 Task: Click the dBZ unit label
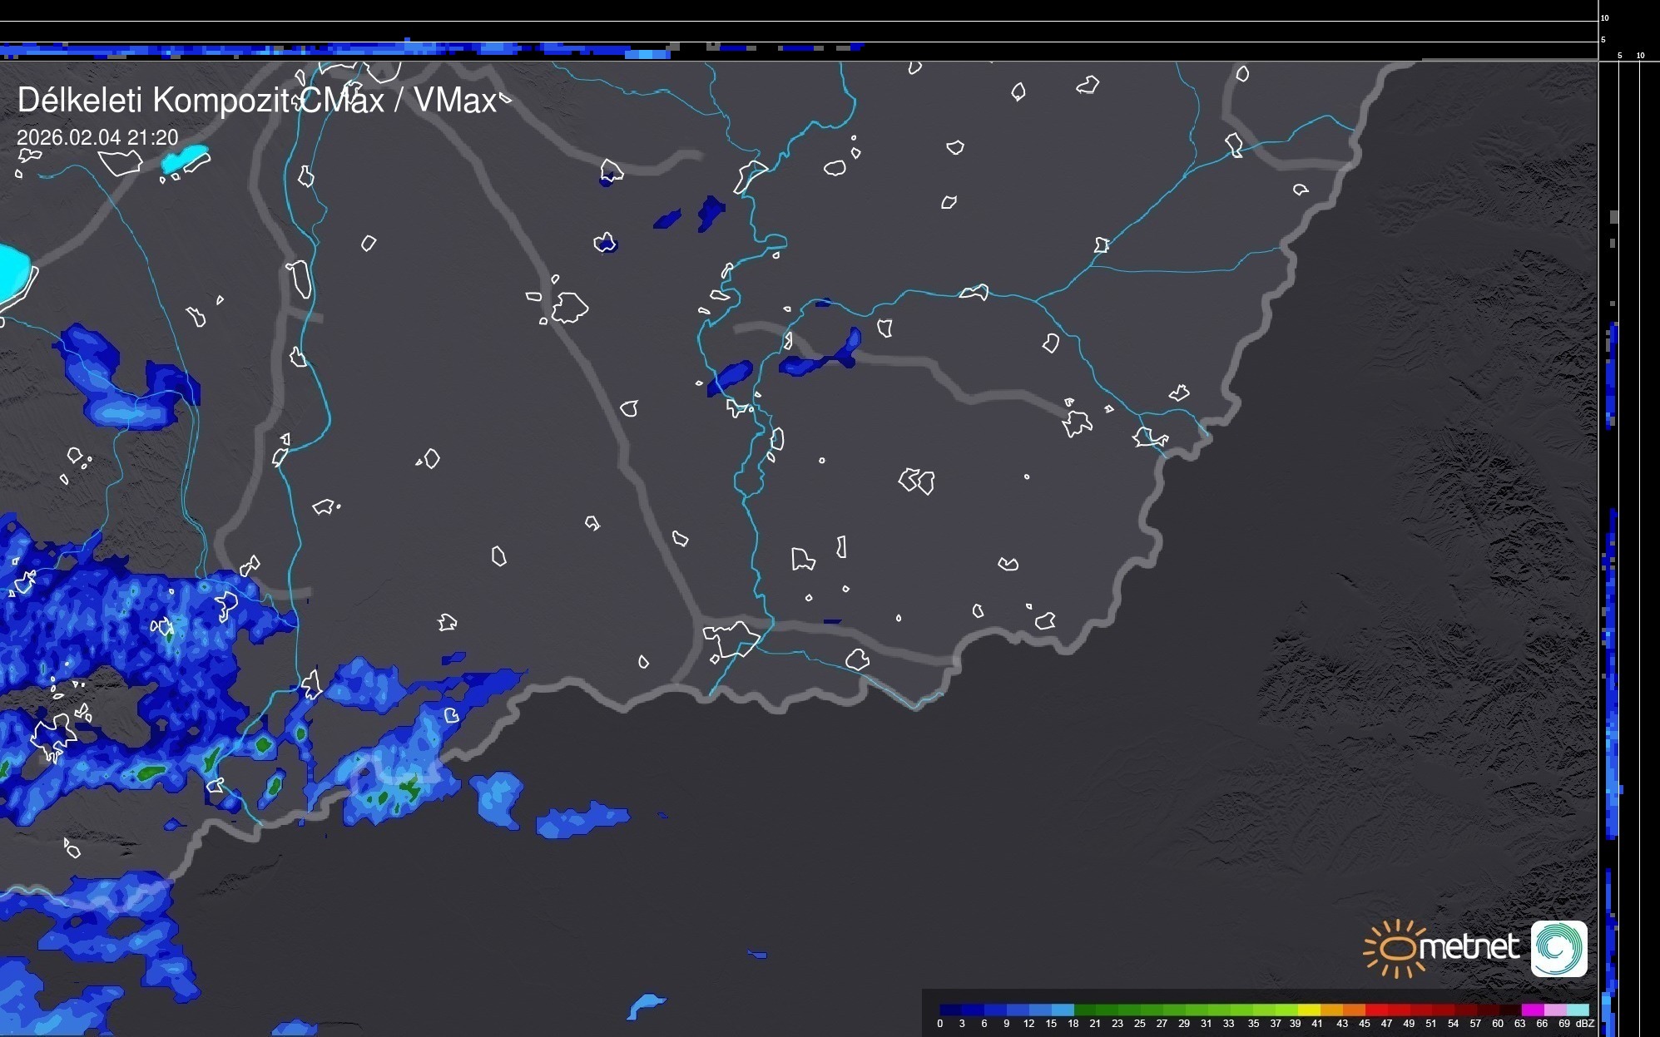tap(1585, 1024)
